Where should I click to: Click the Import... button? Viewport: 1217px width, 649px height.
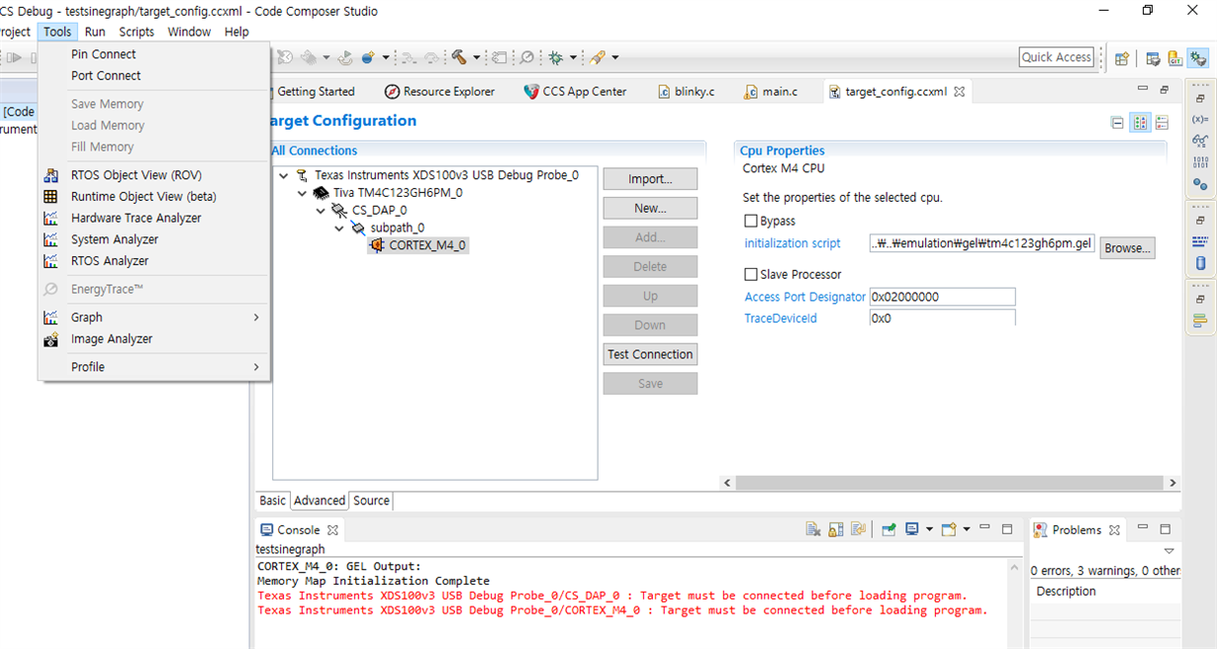[x=650, y=179]
